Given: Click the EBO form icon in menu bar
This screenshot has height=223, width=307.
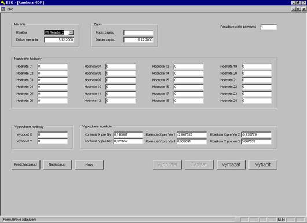Looking at the screenshot, I should pyautogui.click(x=3, y=9).
